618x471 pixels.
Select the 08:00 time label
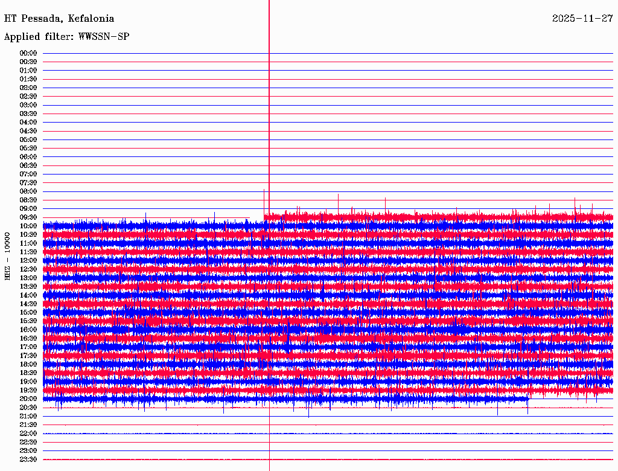[28, 191]
